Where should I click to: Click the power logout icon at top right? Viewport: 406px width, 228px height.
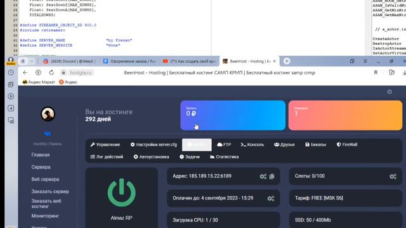[390, 92]
